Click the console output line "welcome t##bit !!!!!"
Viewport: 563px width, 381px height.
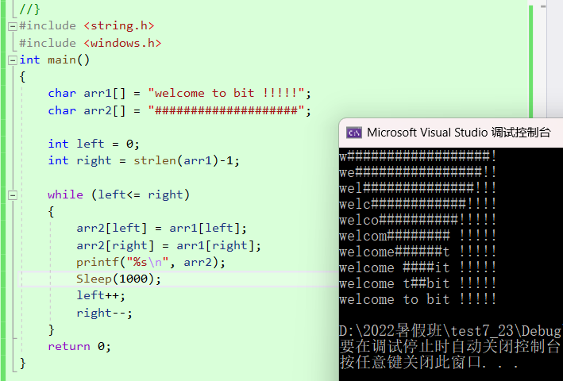pyautogui.click(x=418, y=283)
